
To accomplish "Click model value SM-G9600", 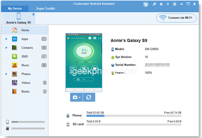I will tap(151, 49).
